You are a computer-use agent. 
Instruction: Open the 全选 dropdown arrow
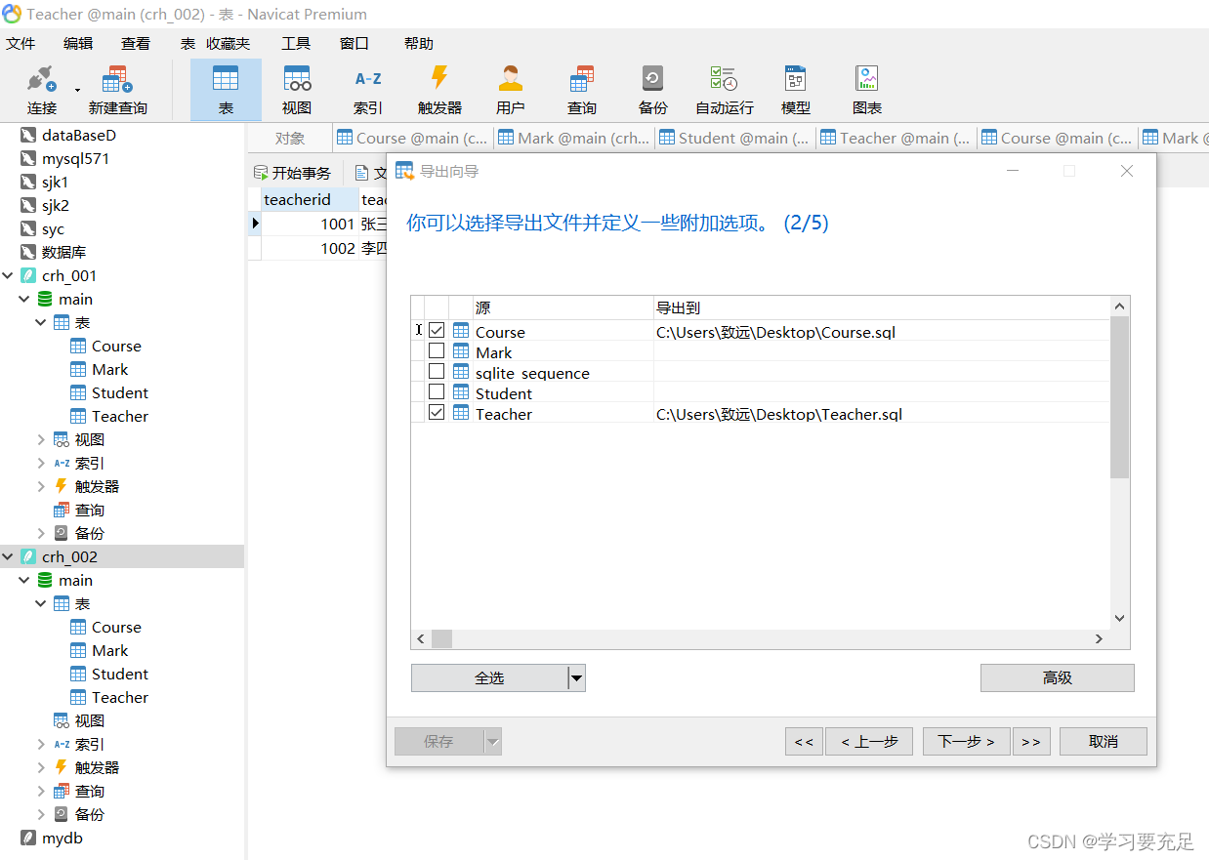pos(576,677)
